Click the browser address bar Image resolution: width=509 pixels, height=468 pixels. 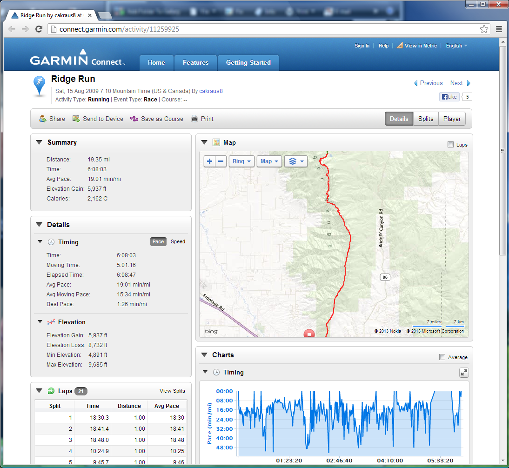coord(265,29)
